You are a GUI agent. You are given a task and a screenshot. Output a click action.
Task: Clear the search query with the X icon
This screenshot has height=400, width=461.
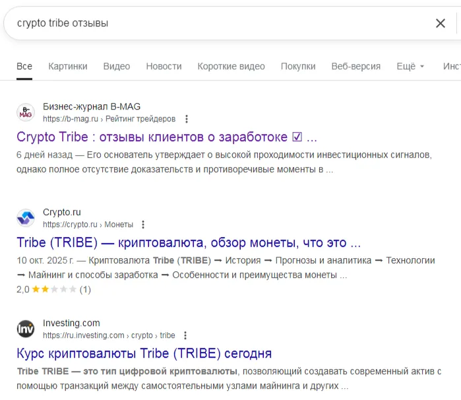[440, 23]
